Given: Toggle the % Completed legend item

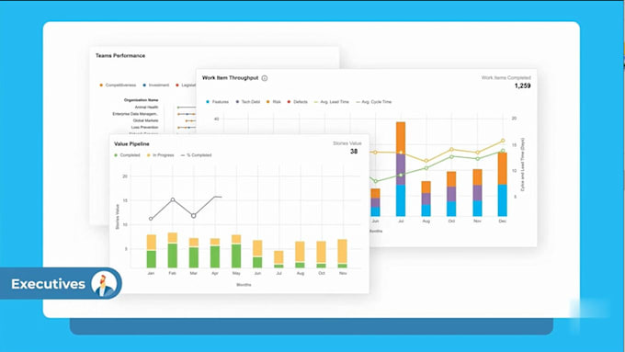Looking at the screenshot, I should click(x=196, y=155).
